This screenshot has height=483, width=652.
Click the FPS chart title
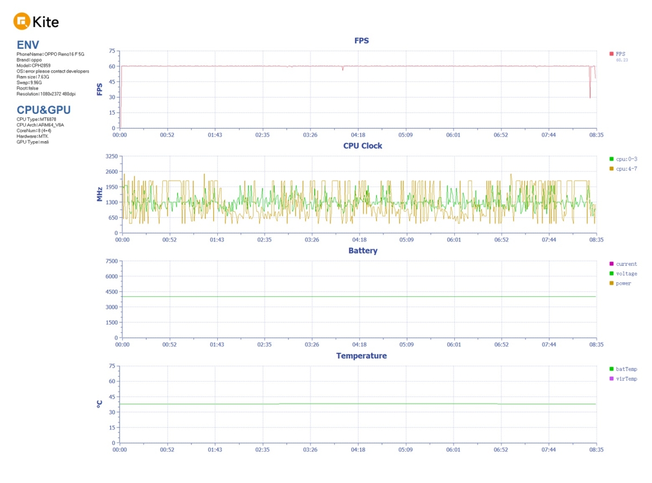tap(362, 40)
